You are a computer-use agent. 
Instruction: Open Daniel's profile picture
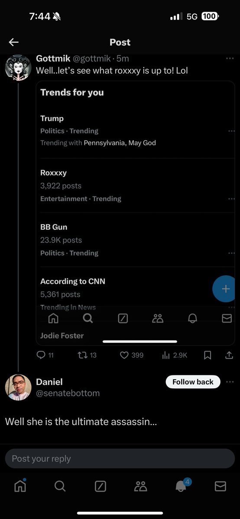coord(18,387)
